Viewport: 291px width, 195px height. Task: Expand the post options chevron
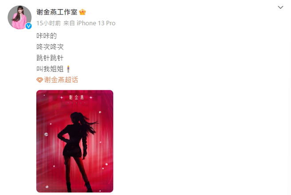280,8
